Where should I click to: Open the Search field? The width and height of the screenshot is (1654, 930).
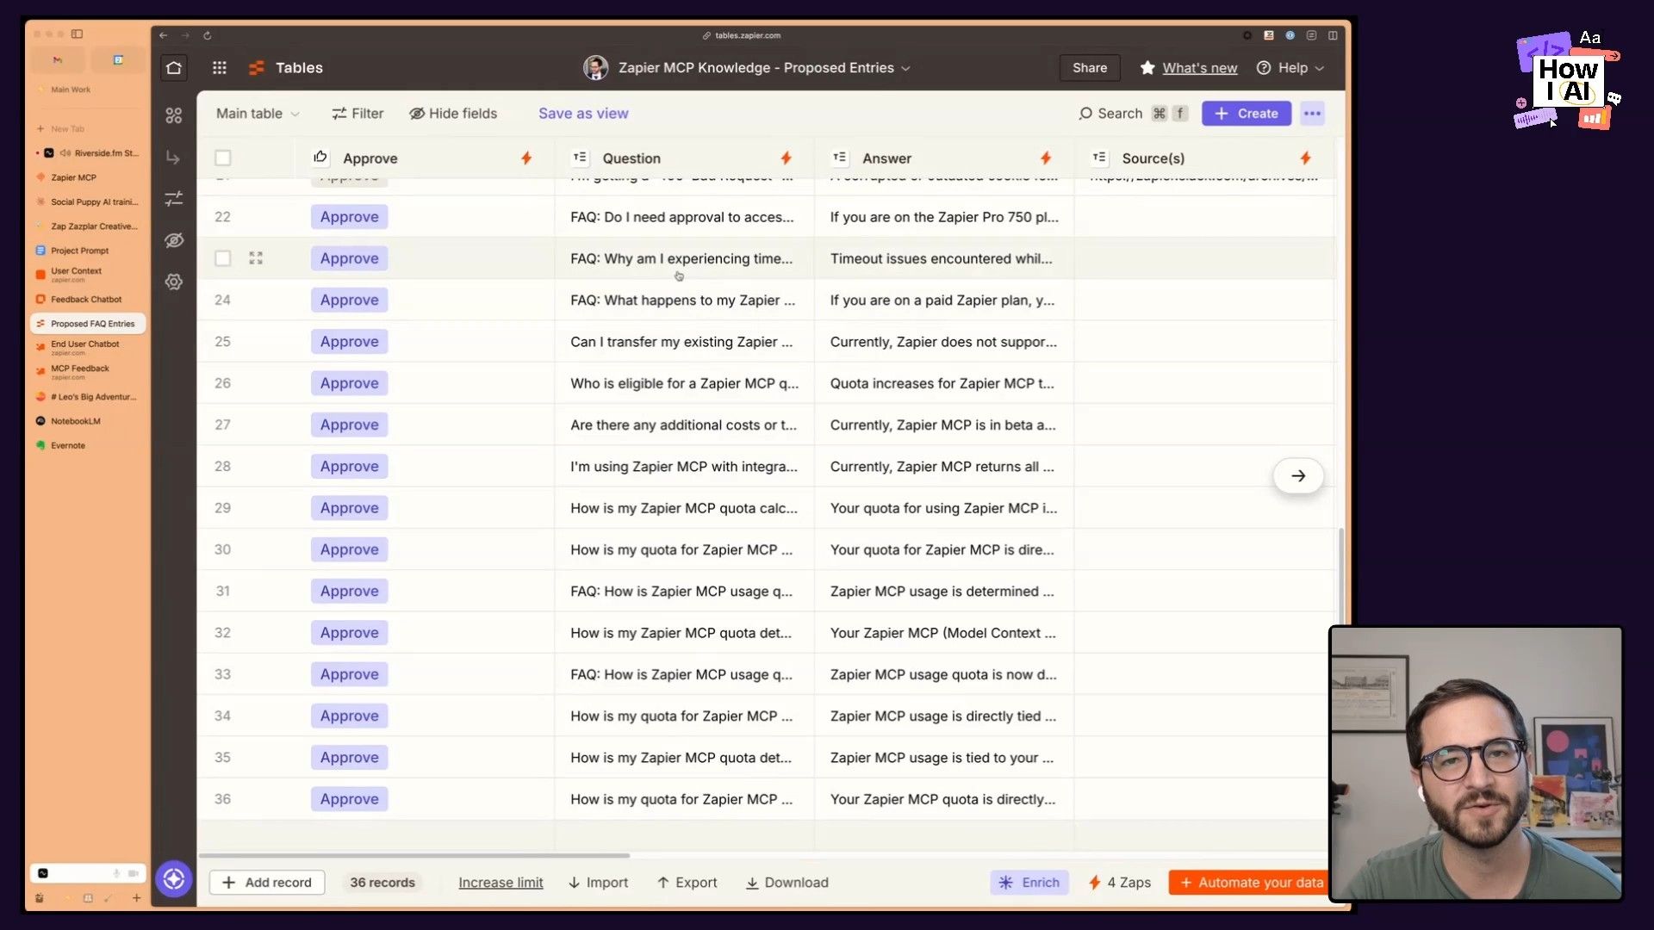coord(1133,114)
